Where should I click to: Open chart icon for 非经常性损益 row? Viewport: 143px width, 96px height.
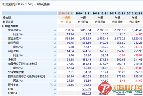pos(55,72)
